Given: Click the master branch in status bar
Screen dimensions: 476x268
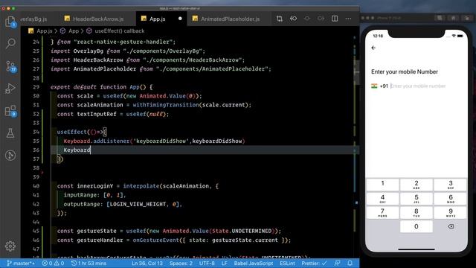Looking at the screenshot, I should pos(21,263).
